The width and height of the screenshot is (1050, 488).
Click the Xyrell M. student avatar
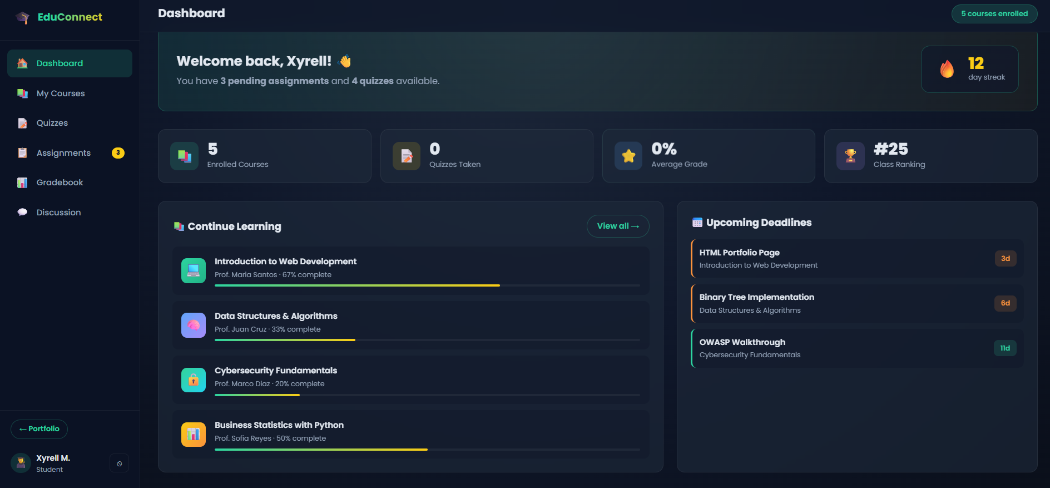[x=21, y=463]
